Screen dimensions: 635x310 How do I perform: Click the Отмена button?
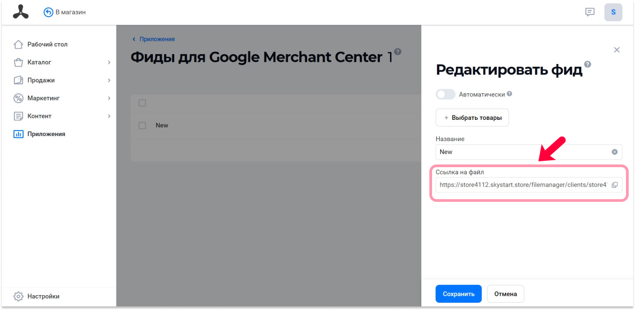pos(506,294)
